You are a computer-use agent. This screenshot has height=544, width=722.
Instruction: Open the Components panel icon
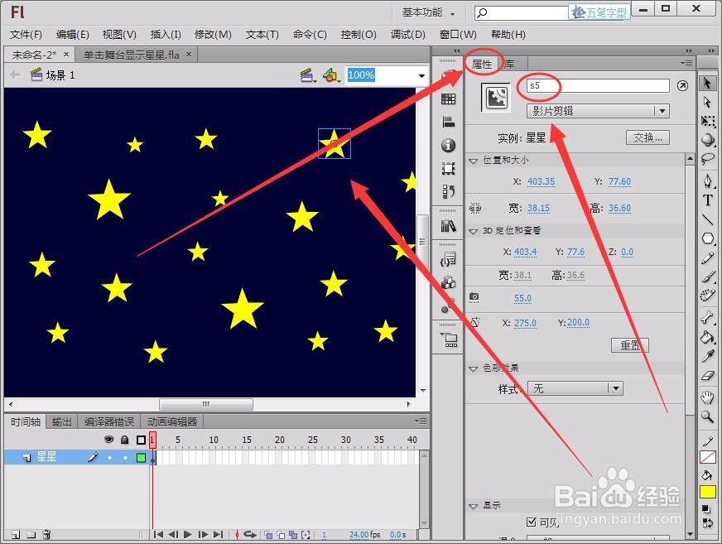tap(448, 283)
